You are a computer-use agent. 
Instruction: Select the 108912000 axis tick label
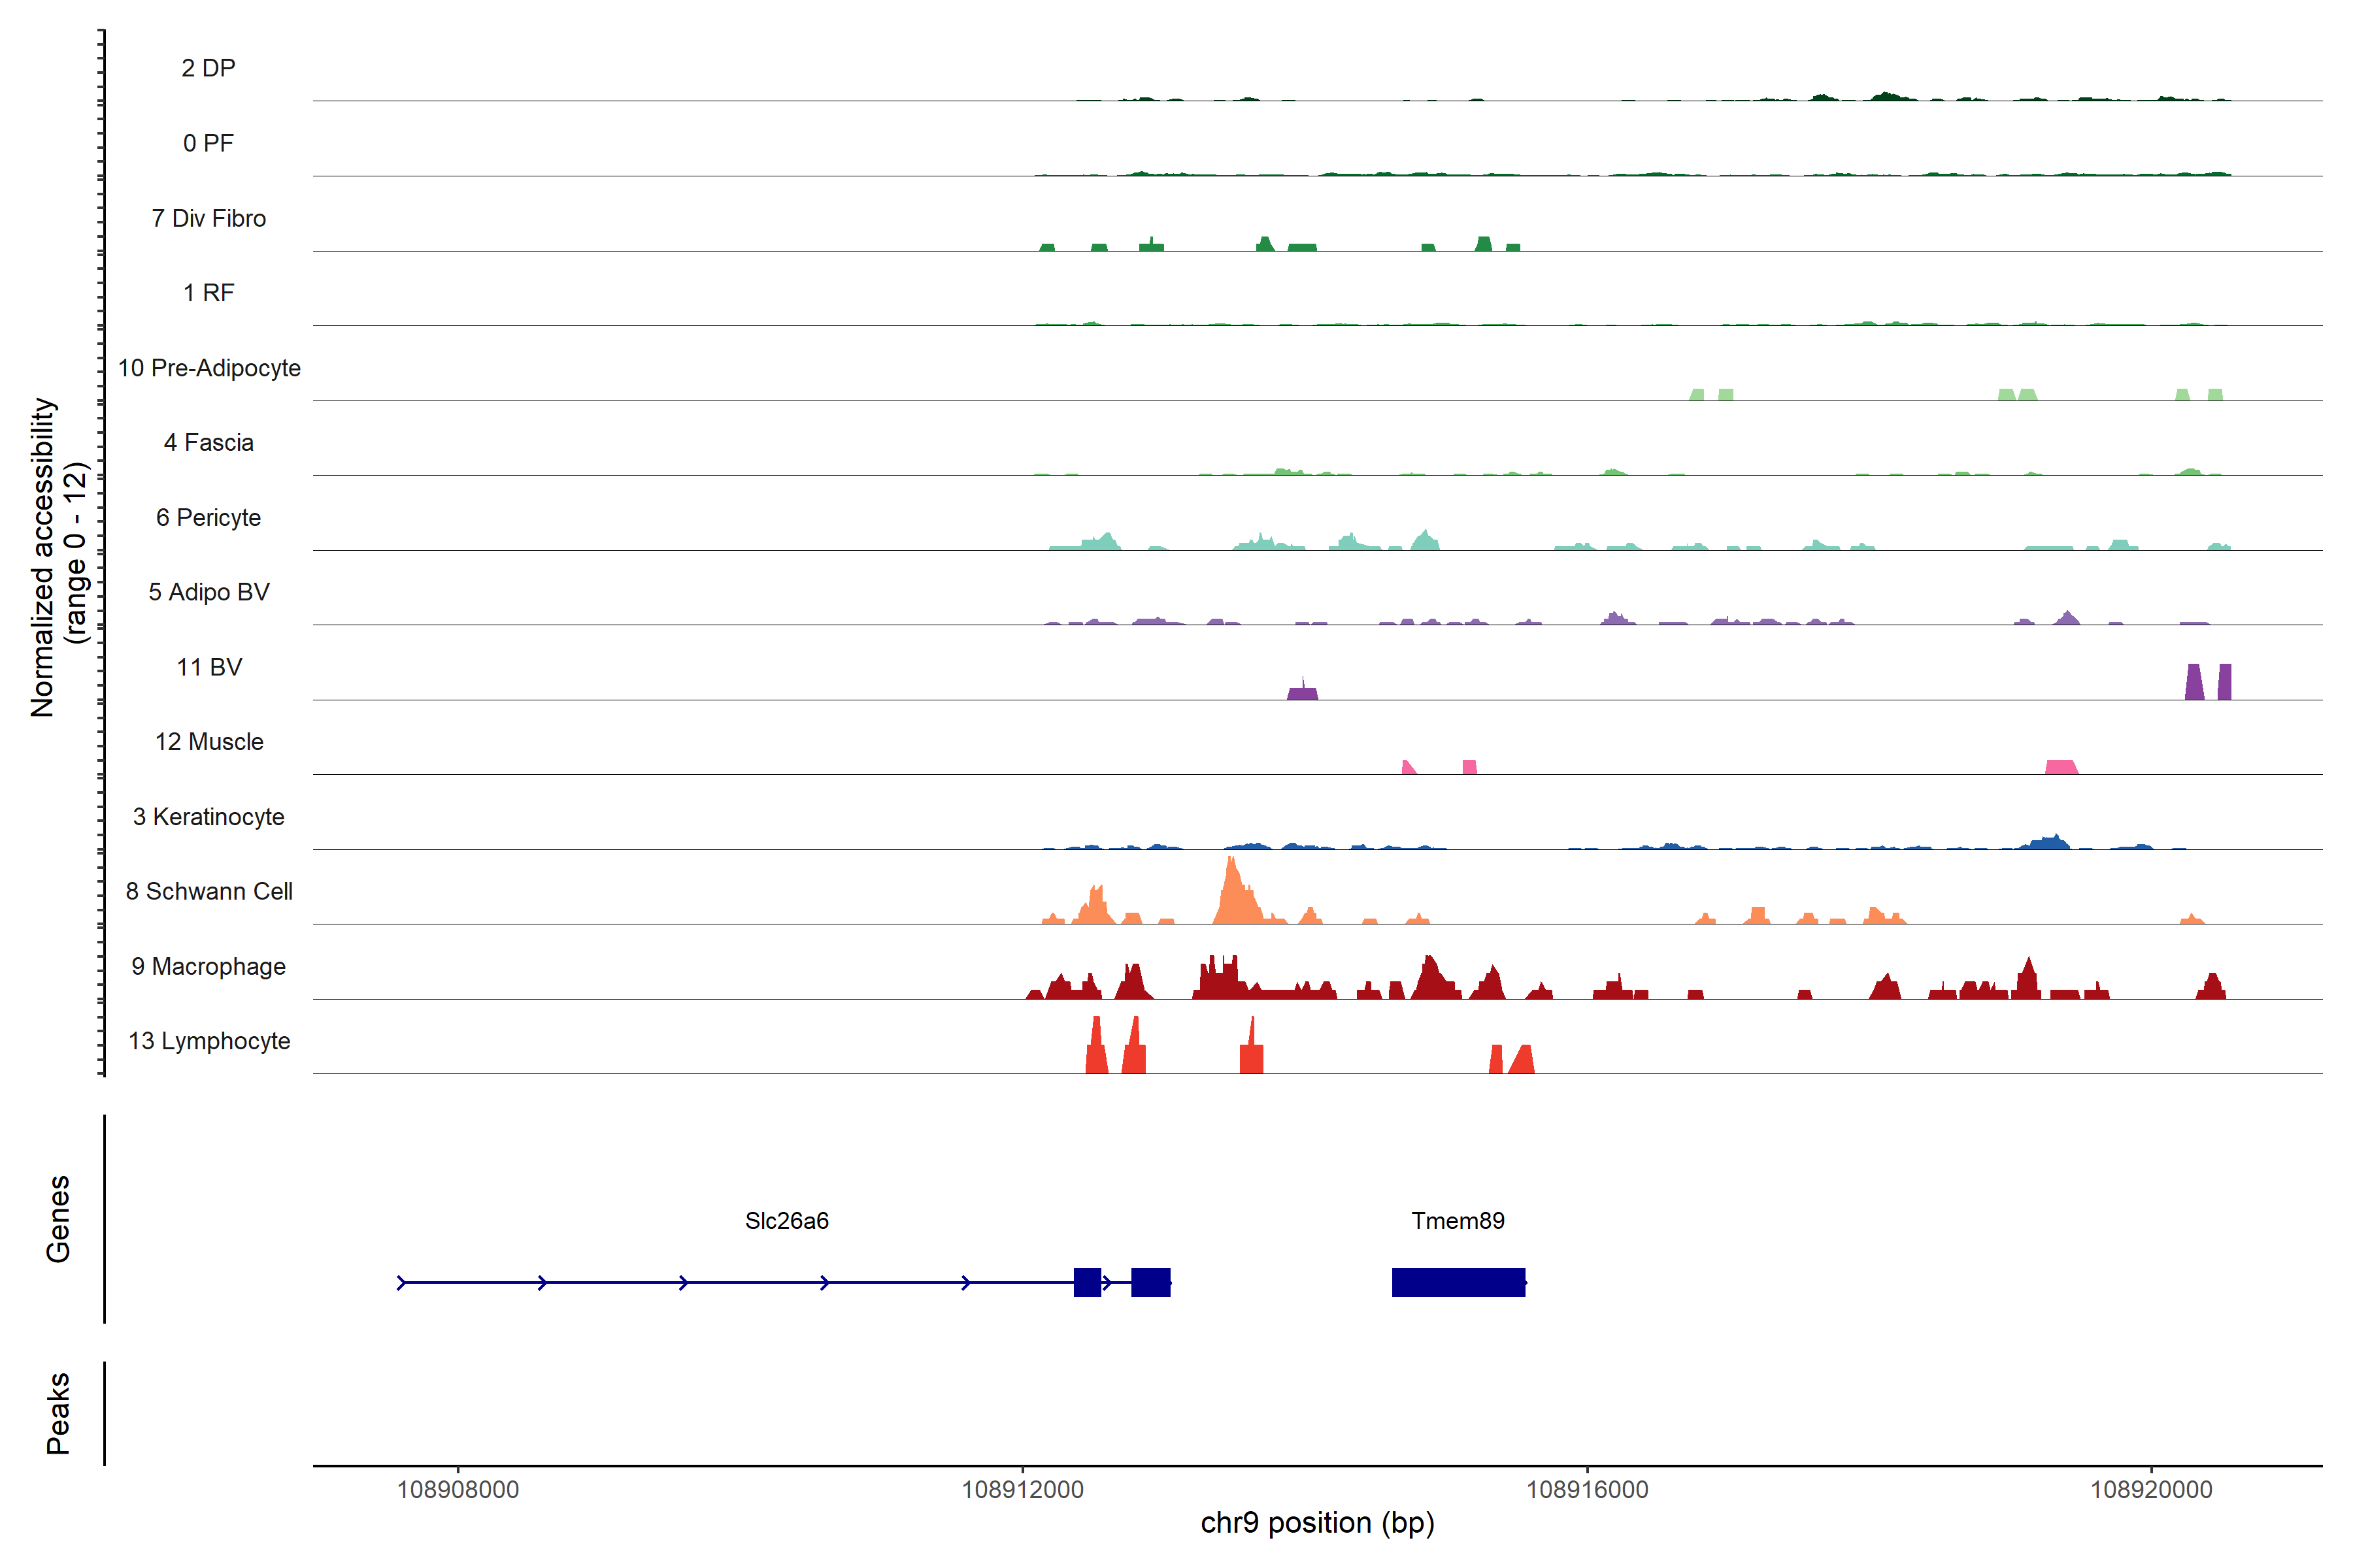pyautogui.click(x=1022, y=1489)
